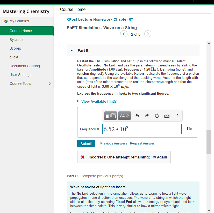Screen dimensions: 214x213
Task: Reset the answer field using the reset icon
Action: click(157, 116)
